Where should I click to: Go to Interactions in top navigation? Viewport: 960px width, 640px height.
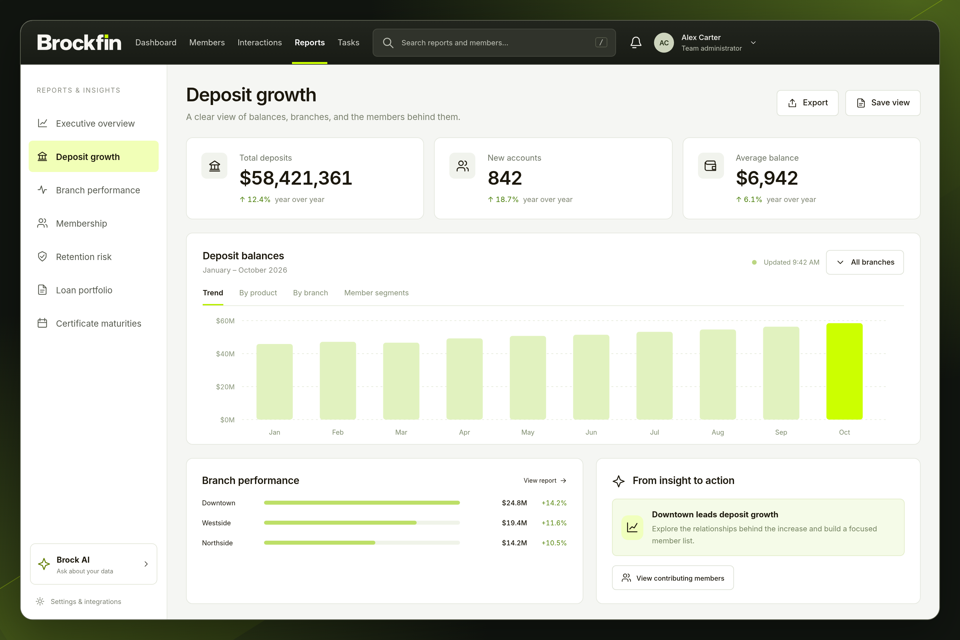tap(260, 42)
